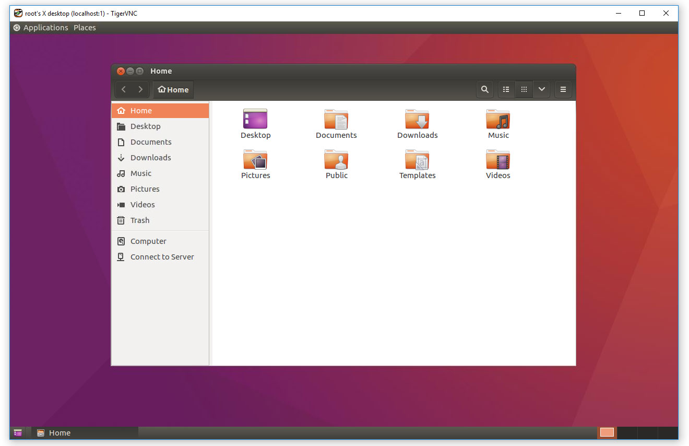Select Videos in the sidebar
This screenshot has height=446, width=689.
[x=160, y=204]
